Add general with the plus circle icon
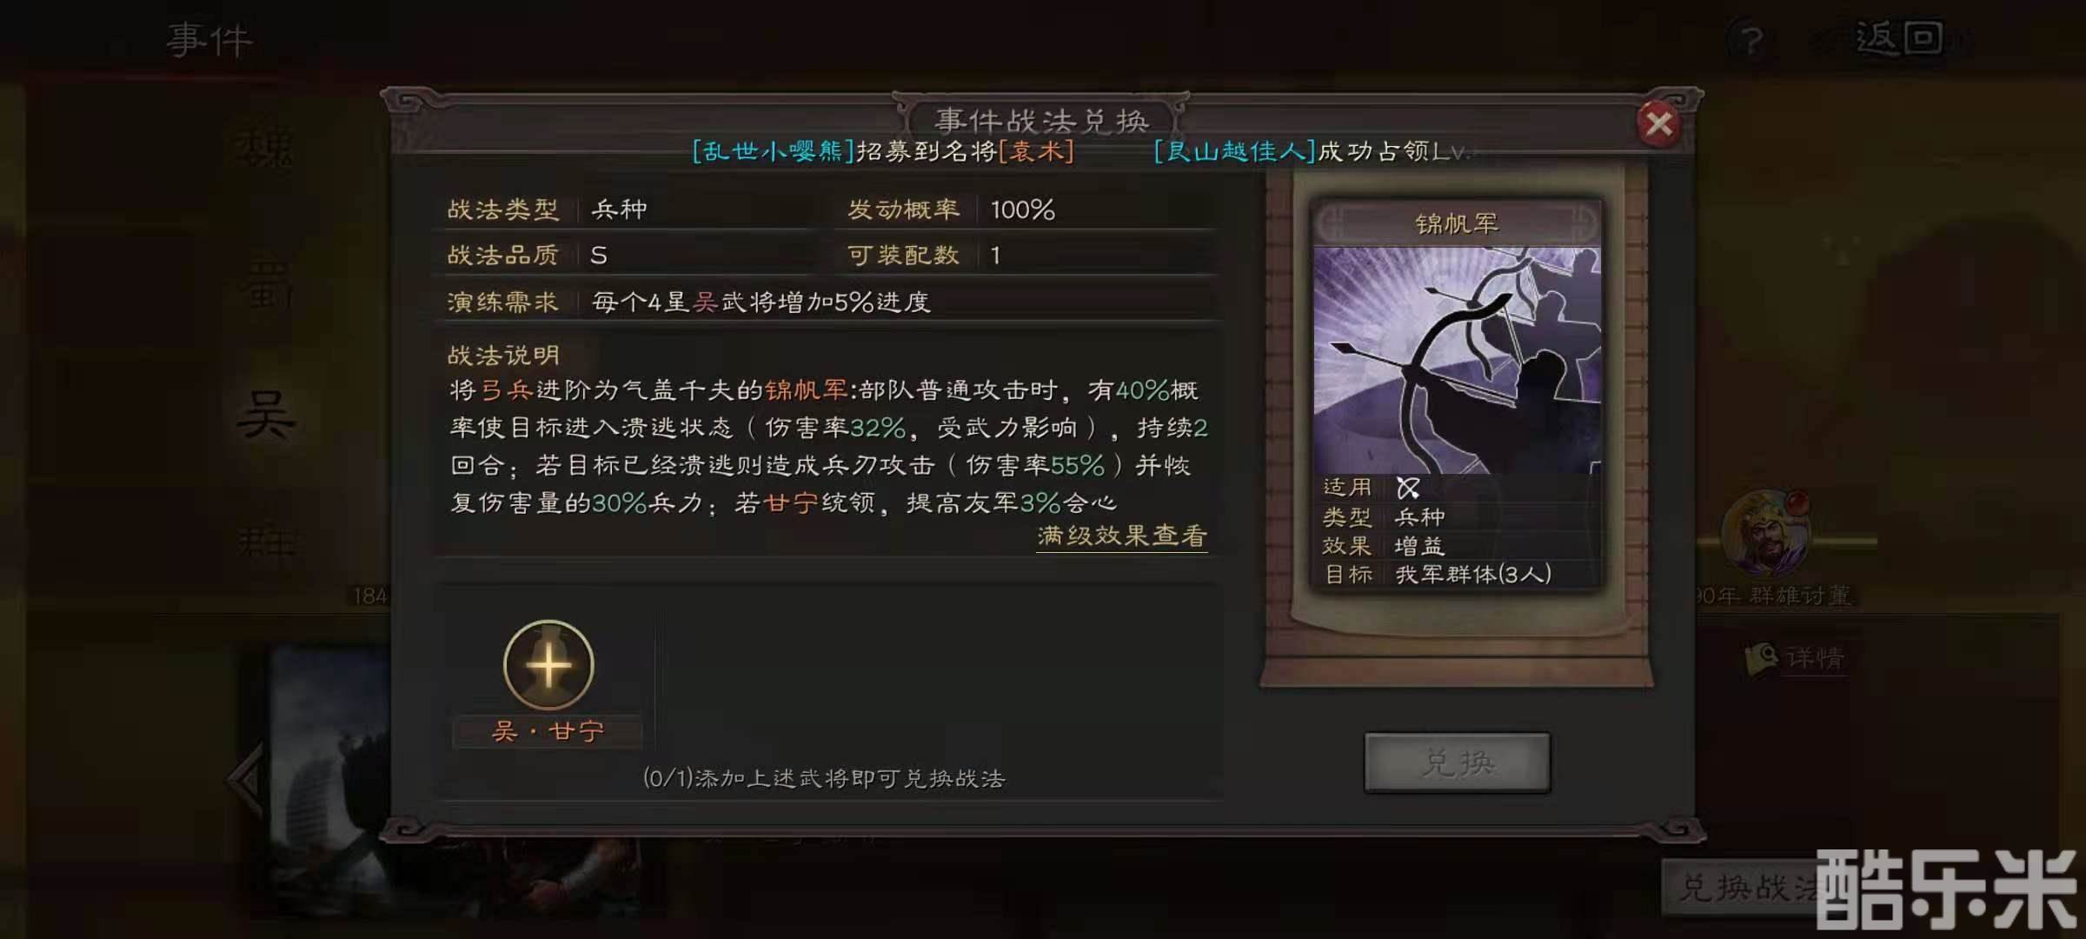This screenshot has width=2086, height=939. pyautogui.click(x=548, y=665)
